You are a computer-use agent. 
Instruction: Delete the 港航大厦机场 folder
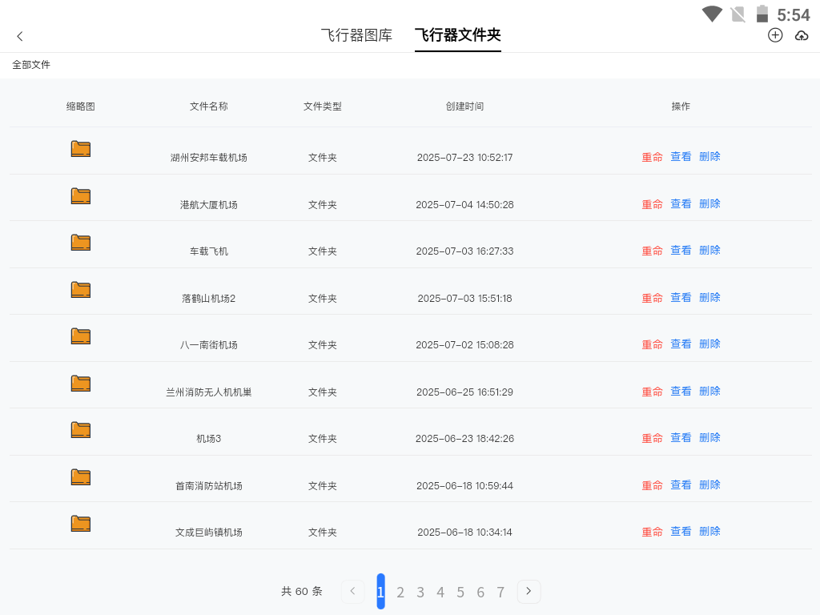point(709,203)
